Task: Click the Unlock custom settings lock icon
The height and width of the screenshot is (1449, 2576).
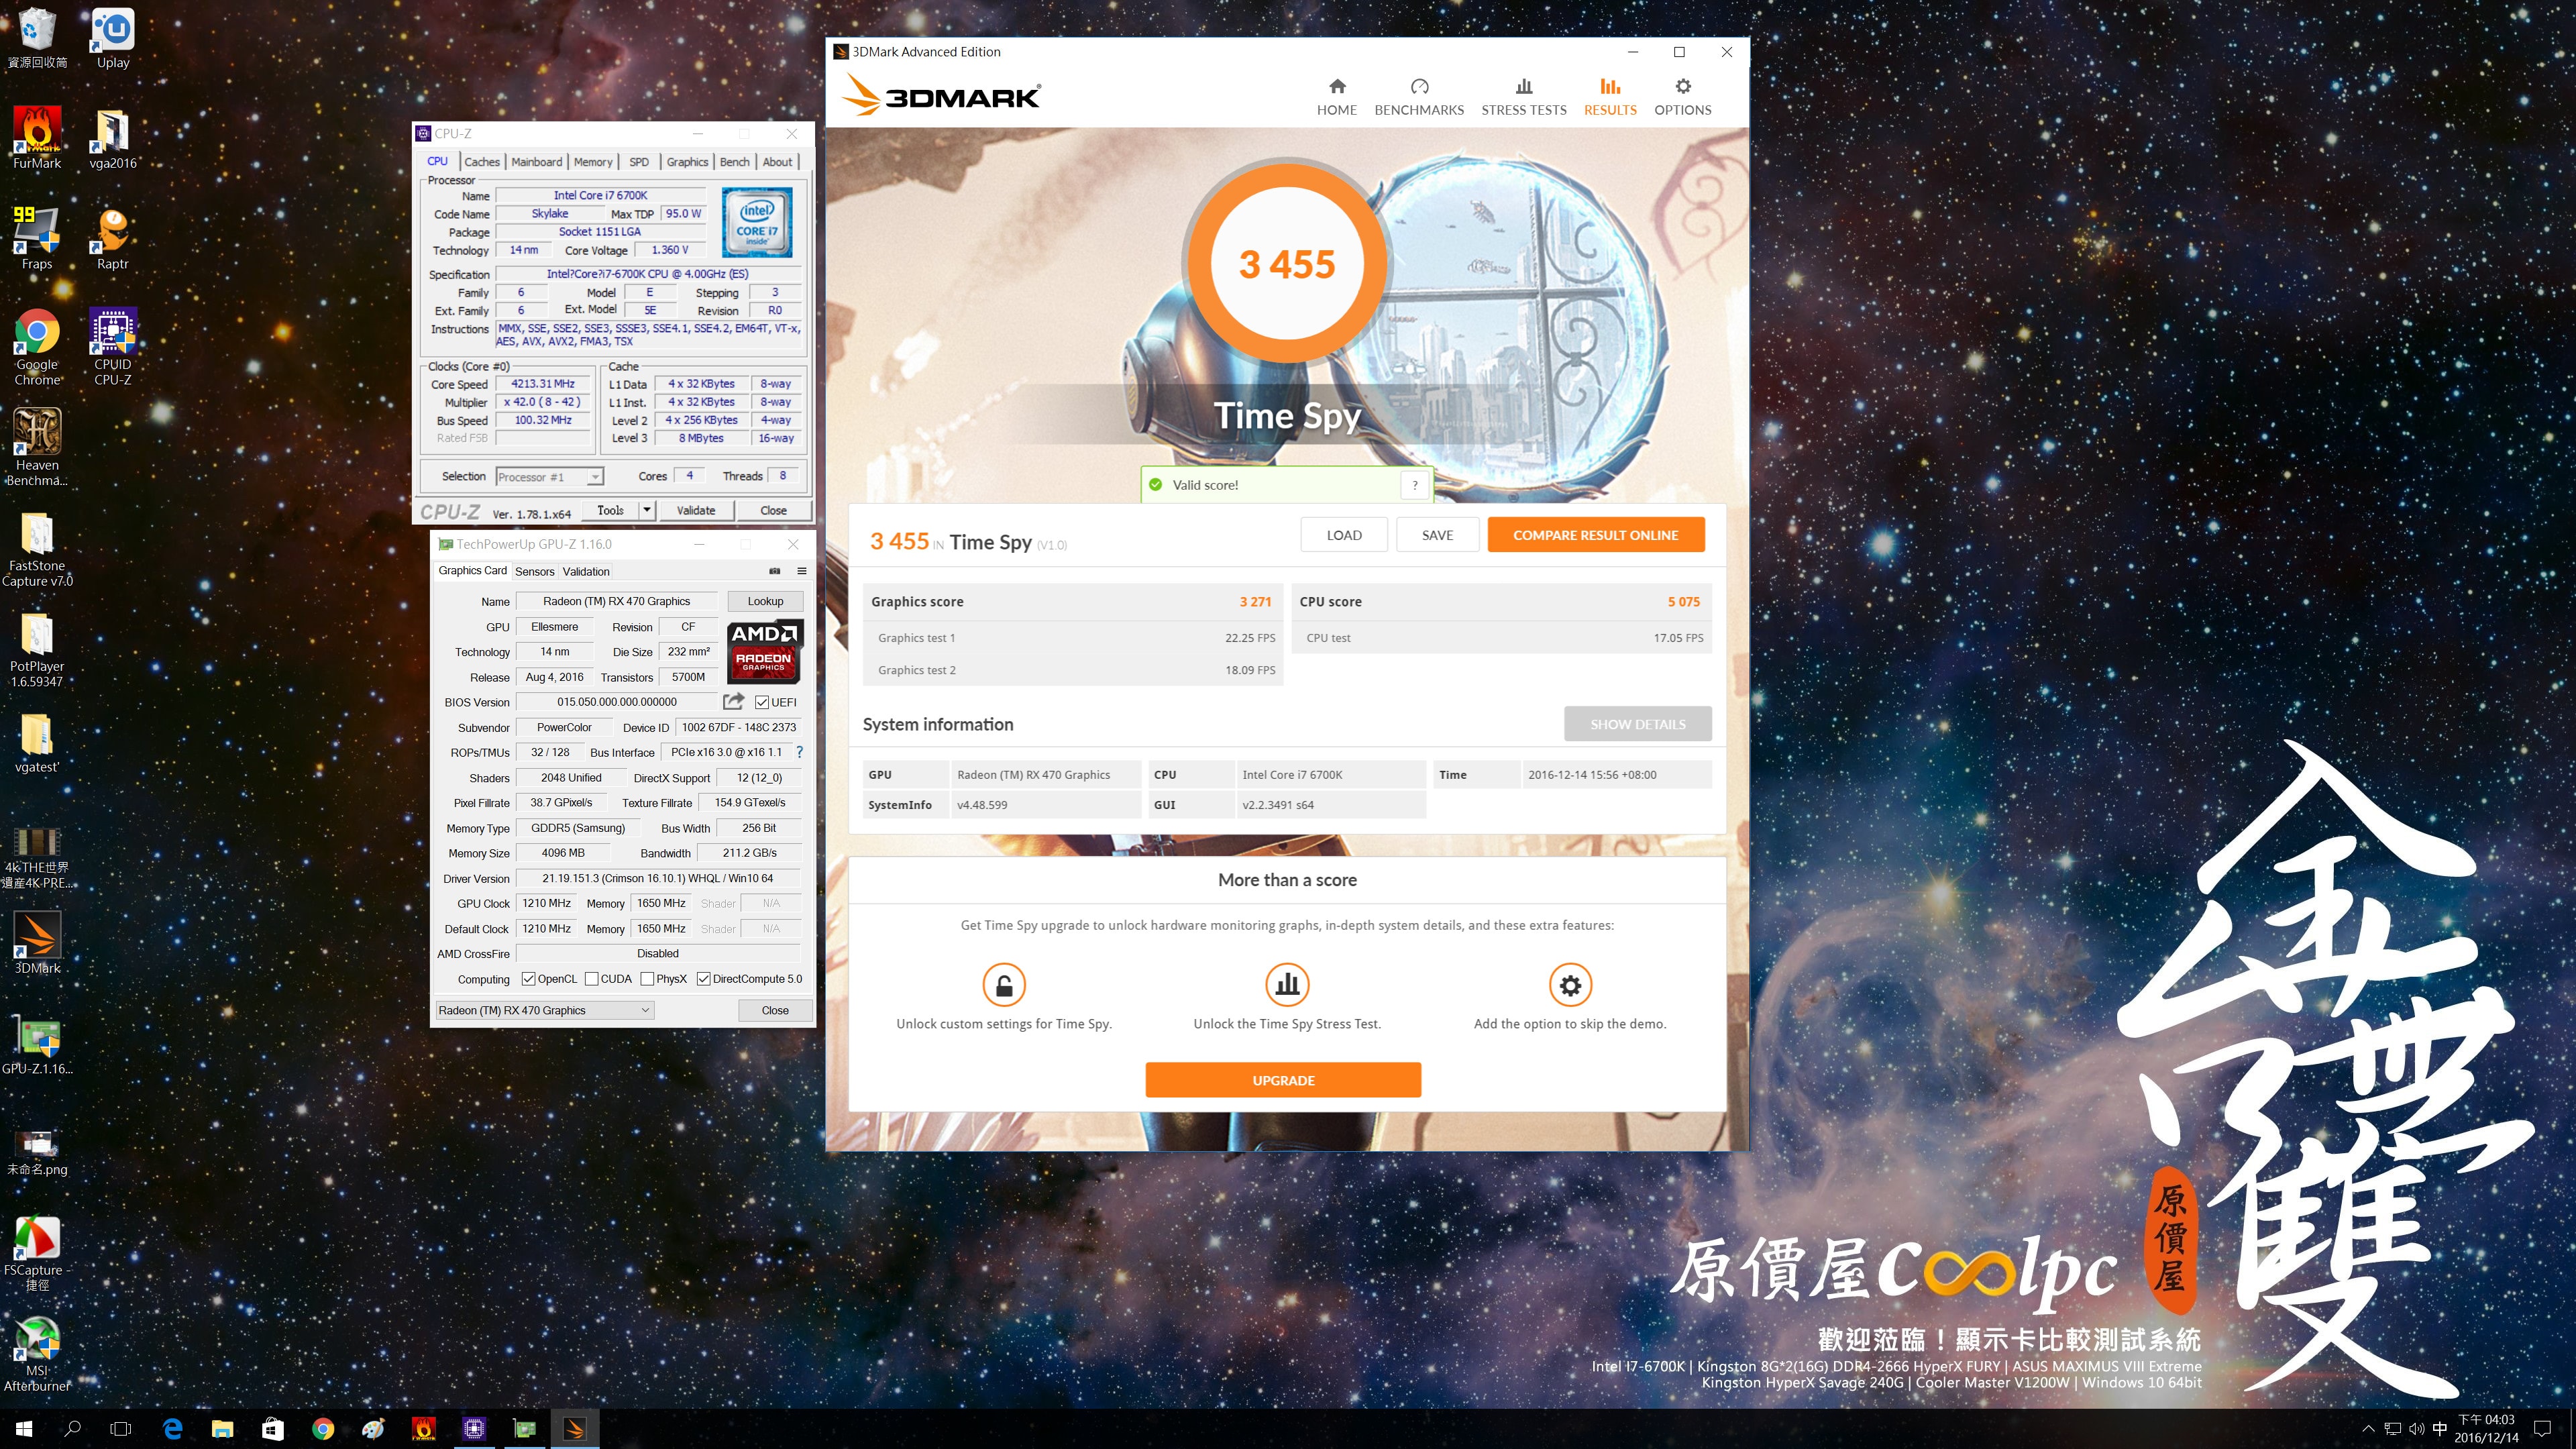Action: point(1004,984)
